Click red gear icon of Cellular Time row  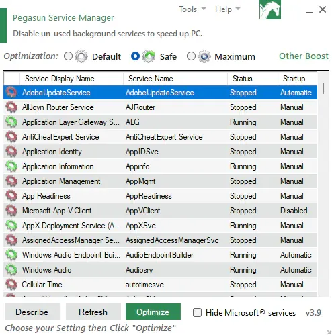(x=11, y=284)
